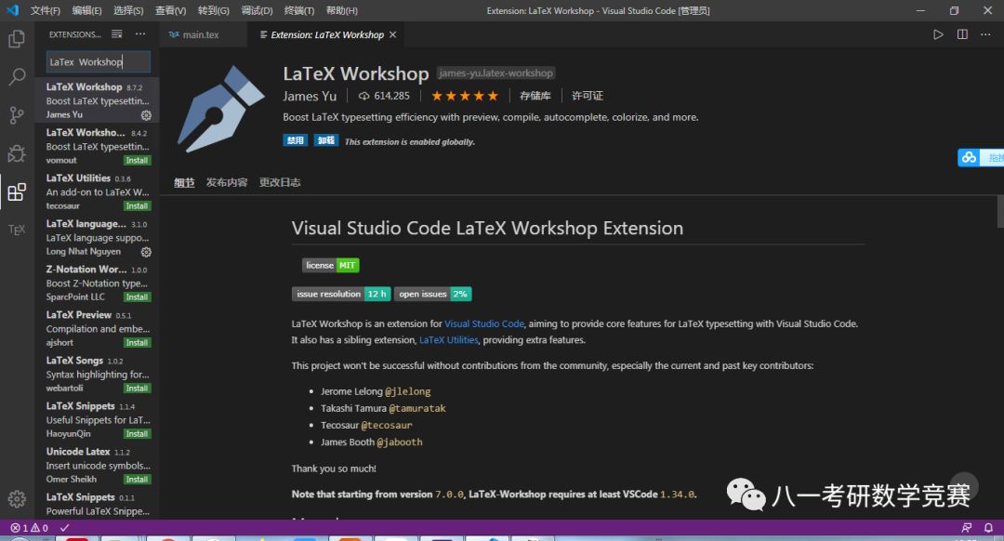Click the issue resolution 12 h badge
Viewport: 1004px width, 541px height.
click(x=341, y=294)
